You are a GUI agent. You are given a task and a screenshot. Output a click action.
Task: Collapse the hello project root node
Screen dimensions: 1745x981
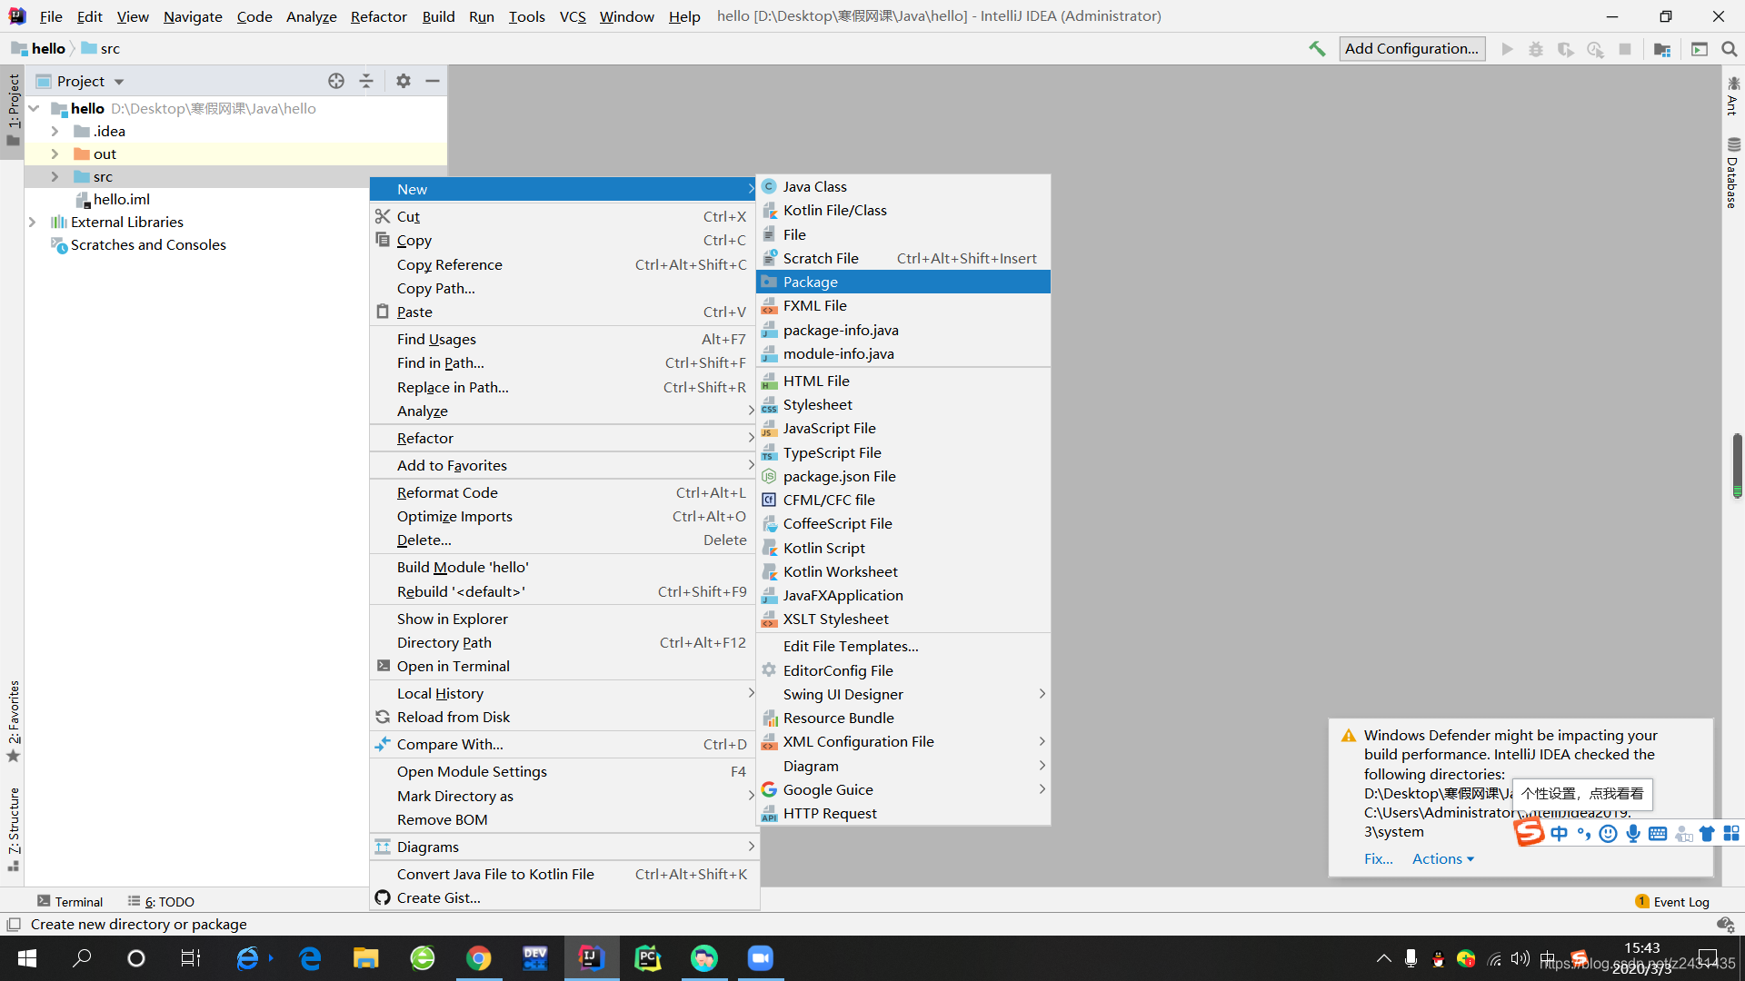click(x=34, y=108)
